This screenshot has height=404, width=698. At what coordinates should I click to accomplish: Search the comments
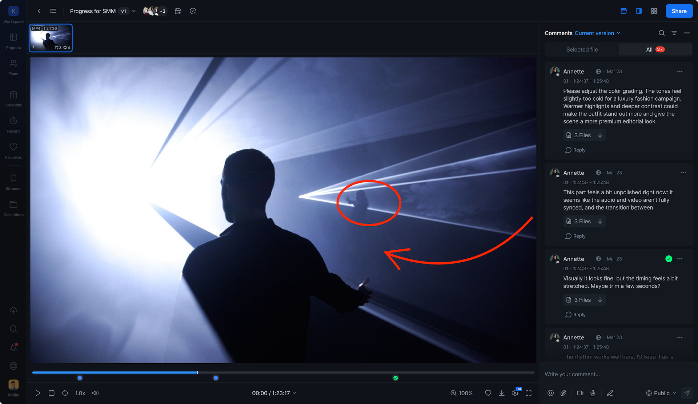(662, 33)
